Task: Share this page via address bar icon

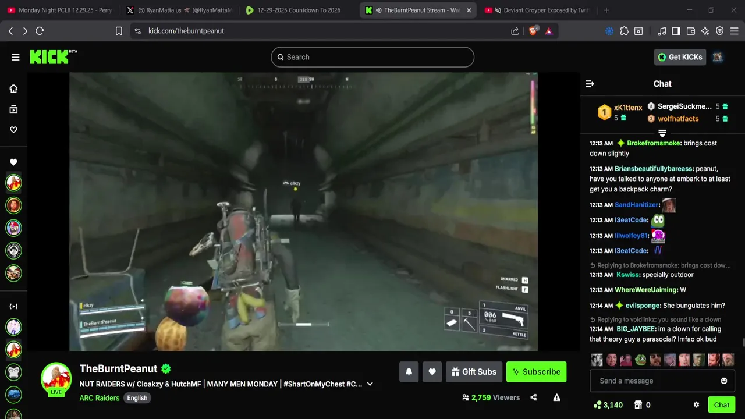Action: 515,31
